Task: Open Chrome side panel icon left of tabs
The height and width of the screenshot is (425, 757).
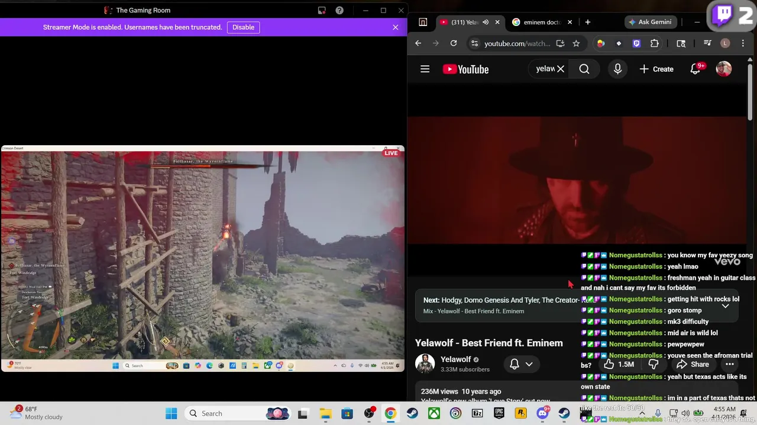Action: 423,22
